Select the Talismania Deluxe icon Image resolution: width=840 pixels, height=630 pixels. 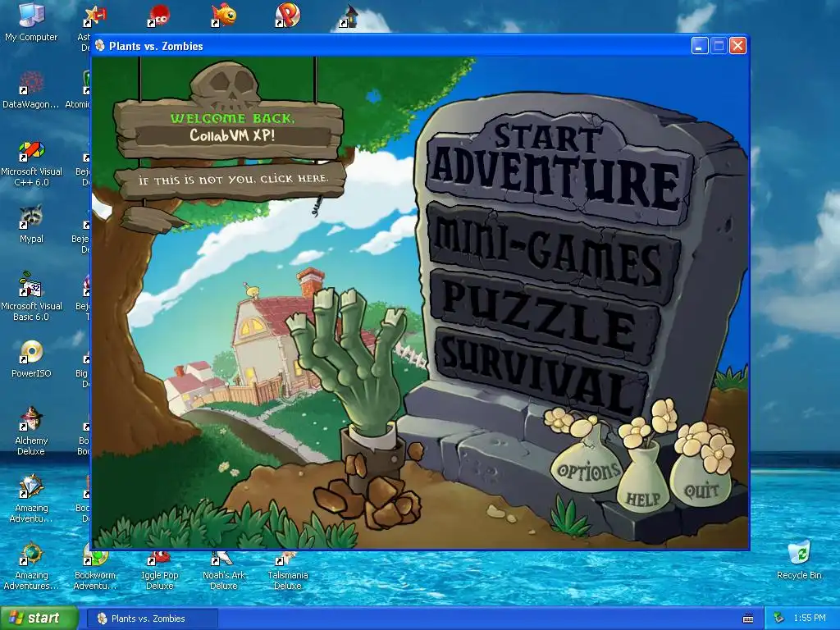point(288,571)
